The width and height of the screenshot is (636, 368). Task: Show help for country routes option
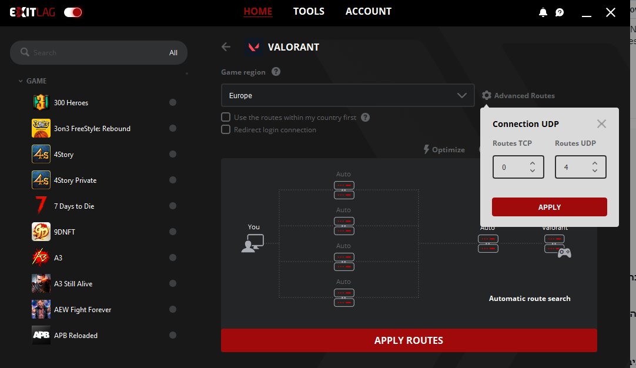point(365,117)
